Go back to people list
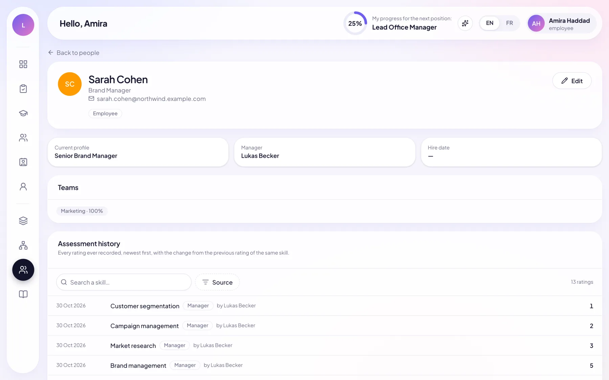 [x=74, y=53]
